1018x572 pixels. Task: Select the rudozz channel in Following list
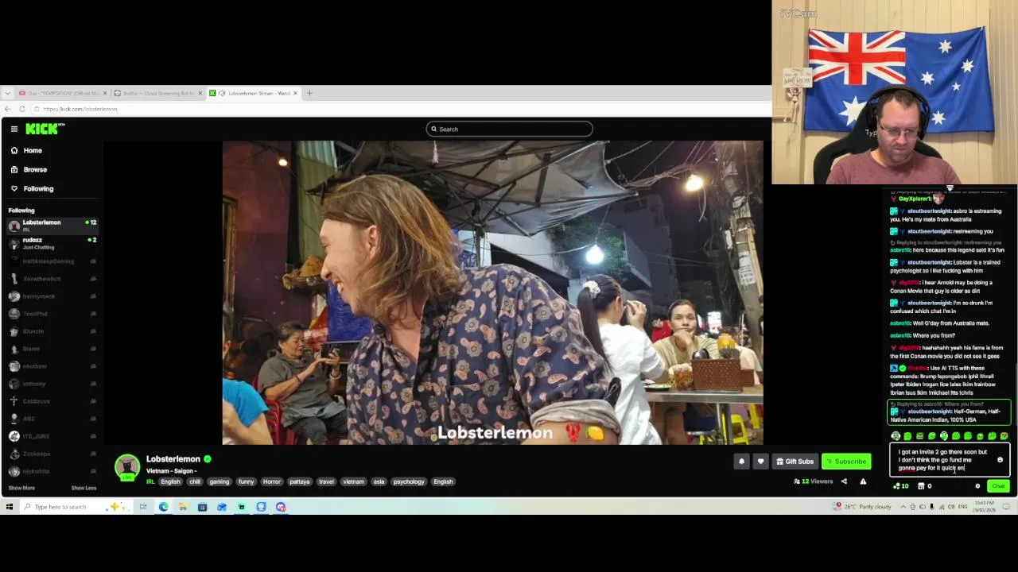[52, 243]
